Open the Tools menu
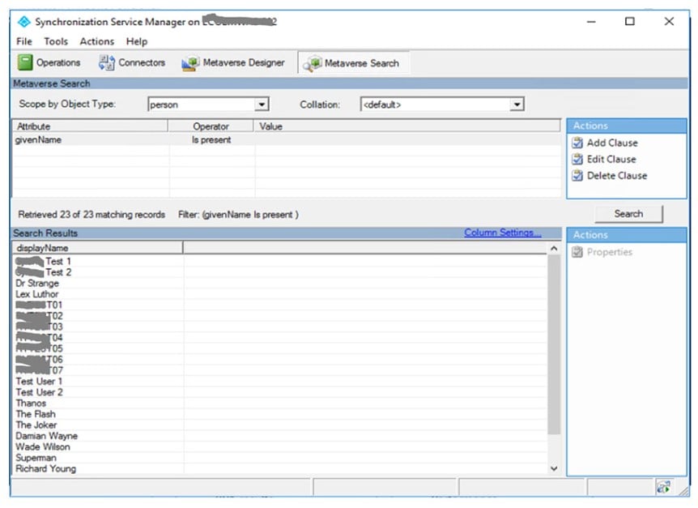The height and width of the screenshot is (508, 698). tap(56, 41)
